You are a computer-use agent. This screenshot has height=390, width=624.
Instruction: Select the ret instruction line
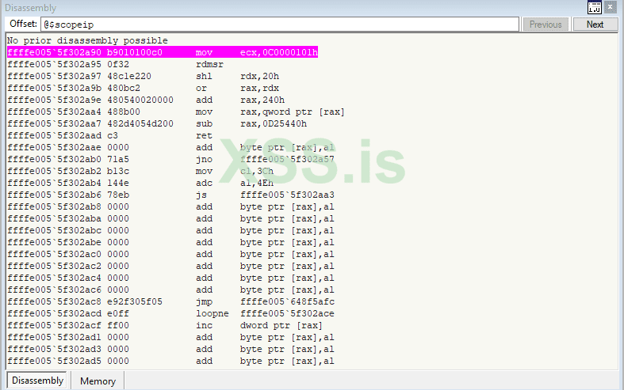110,136
